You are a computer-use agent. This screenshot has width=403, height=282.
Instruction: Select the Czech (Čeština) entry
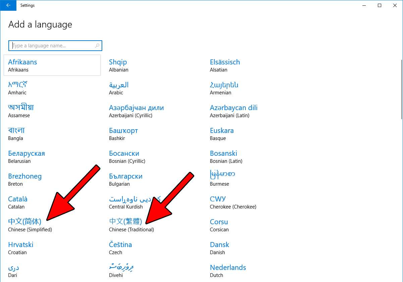(120, 248)
